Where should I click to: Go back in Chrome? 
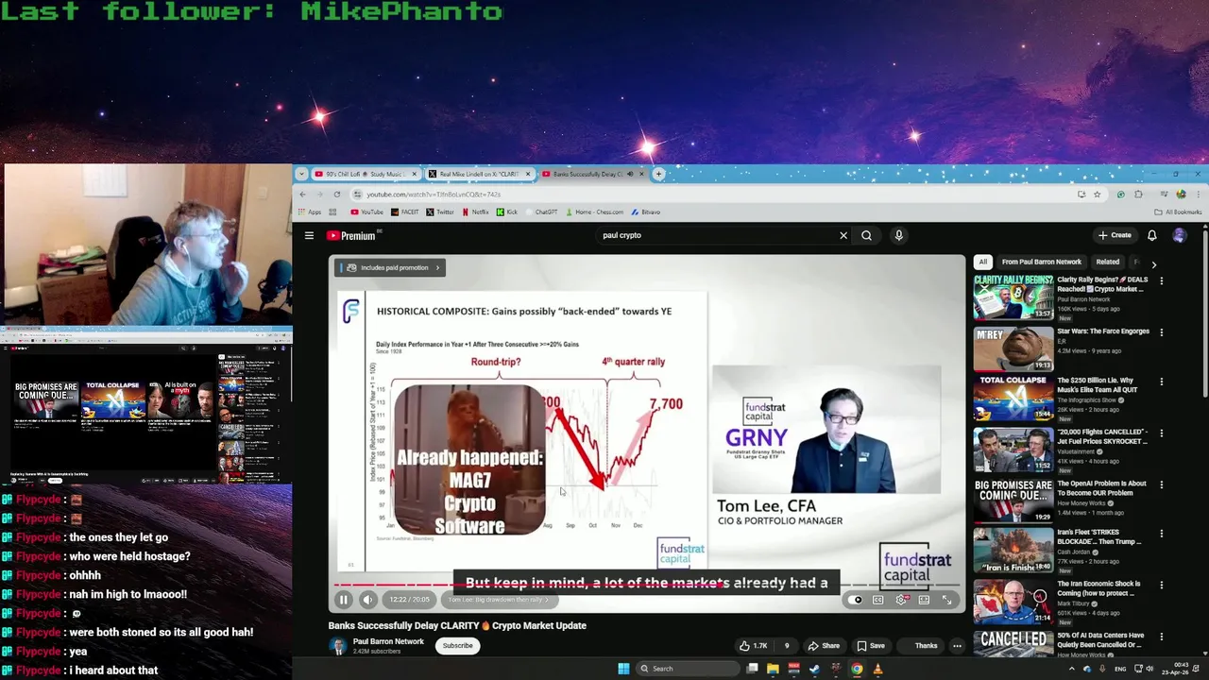pos(302,195)
